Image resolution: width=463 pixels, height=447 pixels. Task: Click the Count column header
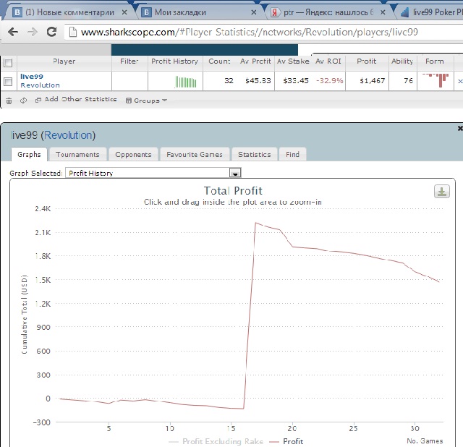pos(219,61)
